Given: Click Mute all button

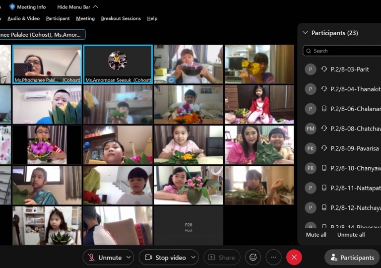Looking at the screenshot, I should click(316, 235).
